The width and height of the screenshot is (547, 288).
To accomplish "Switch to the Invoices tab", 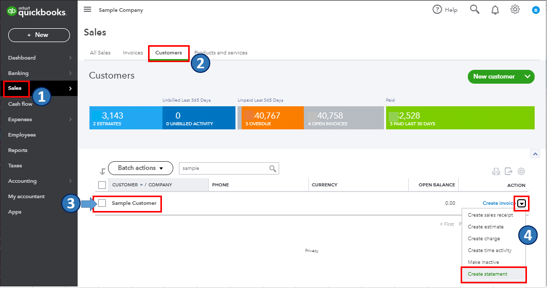I will (x=133, y=52).
